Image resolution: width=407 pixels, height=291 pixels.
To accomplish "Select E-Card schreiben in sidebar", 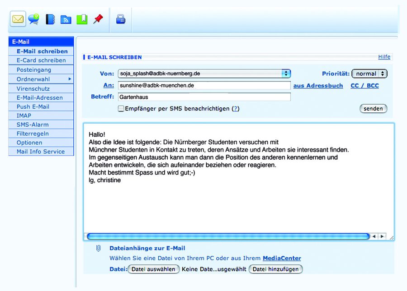I will 41,60.
